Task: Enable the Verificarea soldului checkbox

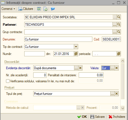Action: coord(8,81)
